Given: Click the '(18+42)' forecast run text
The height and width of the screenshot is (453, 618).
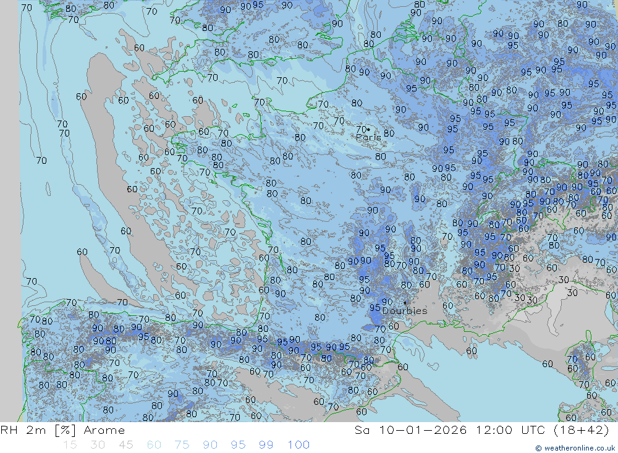Looking at the screenshot, I should point(582,430).
